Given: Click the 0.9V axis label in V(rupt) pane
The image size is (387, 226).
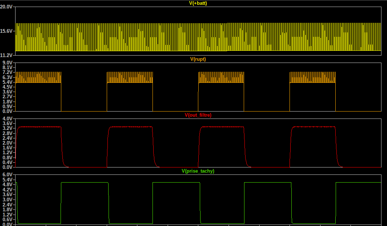Looking at the screenshot, I should pyautogui.click(x=8, y=106).
